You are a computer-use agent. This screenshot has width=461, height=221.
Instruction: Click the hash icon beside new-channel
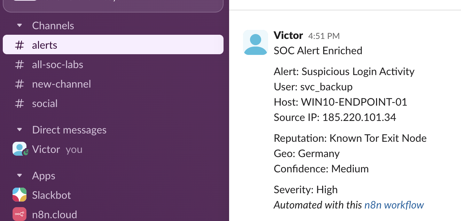(x=19, y=84)
